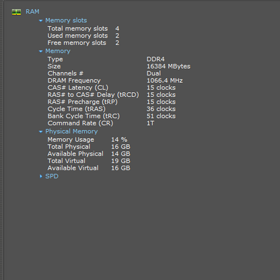Image resolution: width=280 pixels, height=280 pixels.
Task: Click the RAM heading
Action: pyautogui.click(x=32, y=11)
